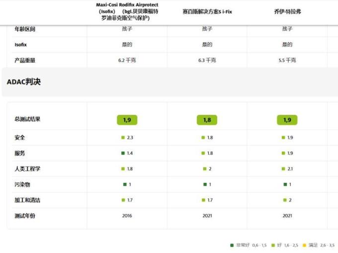Select the 服务 row label
Viewport: 338px width, 253px height.
pyautogui.click(x=19, y=153)
